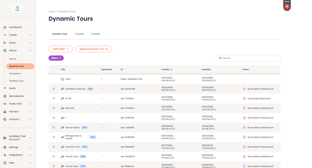
Task: Click the ID text exp-3976c5dd
Action: point(128,89)
